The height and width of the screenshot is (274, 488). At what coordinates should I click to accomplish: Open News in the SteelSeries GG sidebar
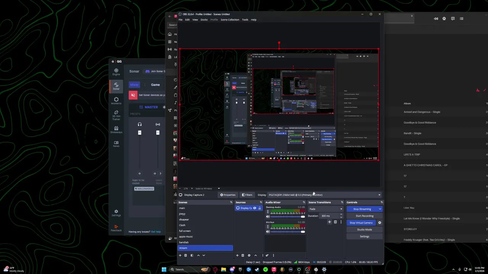coord(116,144)
